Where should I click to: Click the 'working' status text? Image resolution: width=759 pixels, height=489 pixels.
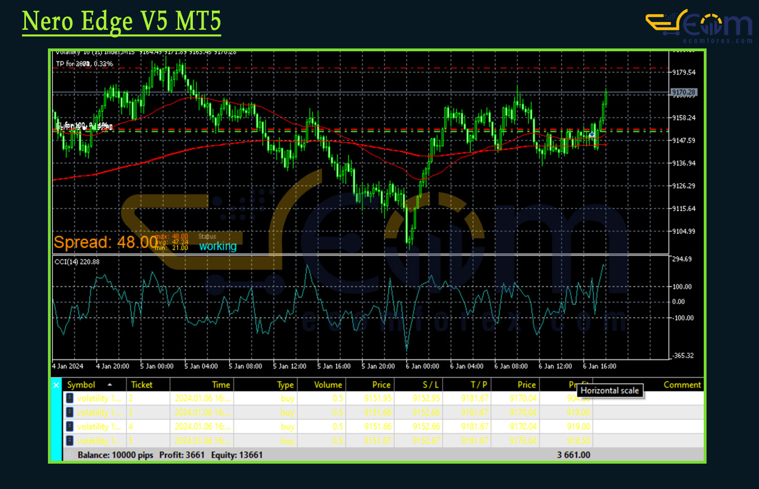point(218,246)
